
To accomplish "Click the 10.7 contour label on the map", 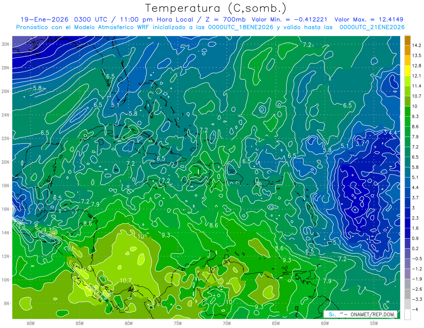I will (x=126, y=281).
